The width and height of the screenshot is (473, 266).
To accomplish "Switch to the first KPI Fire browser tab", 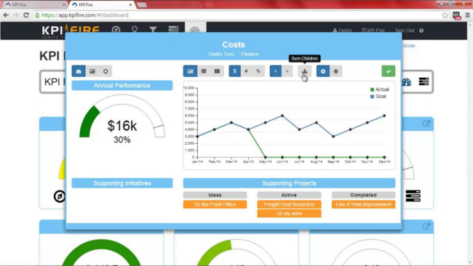I will coord(35,5).
